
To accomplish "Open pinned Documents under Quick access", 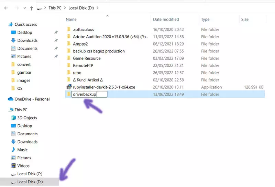I will pyautogui.click(x=27, y=49).
